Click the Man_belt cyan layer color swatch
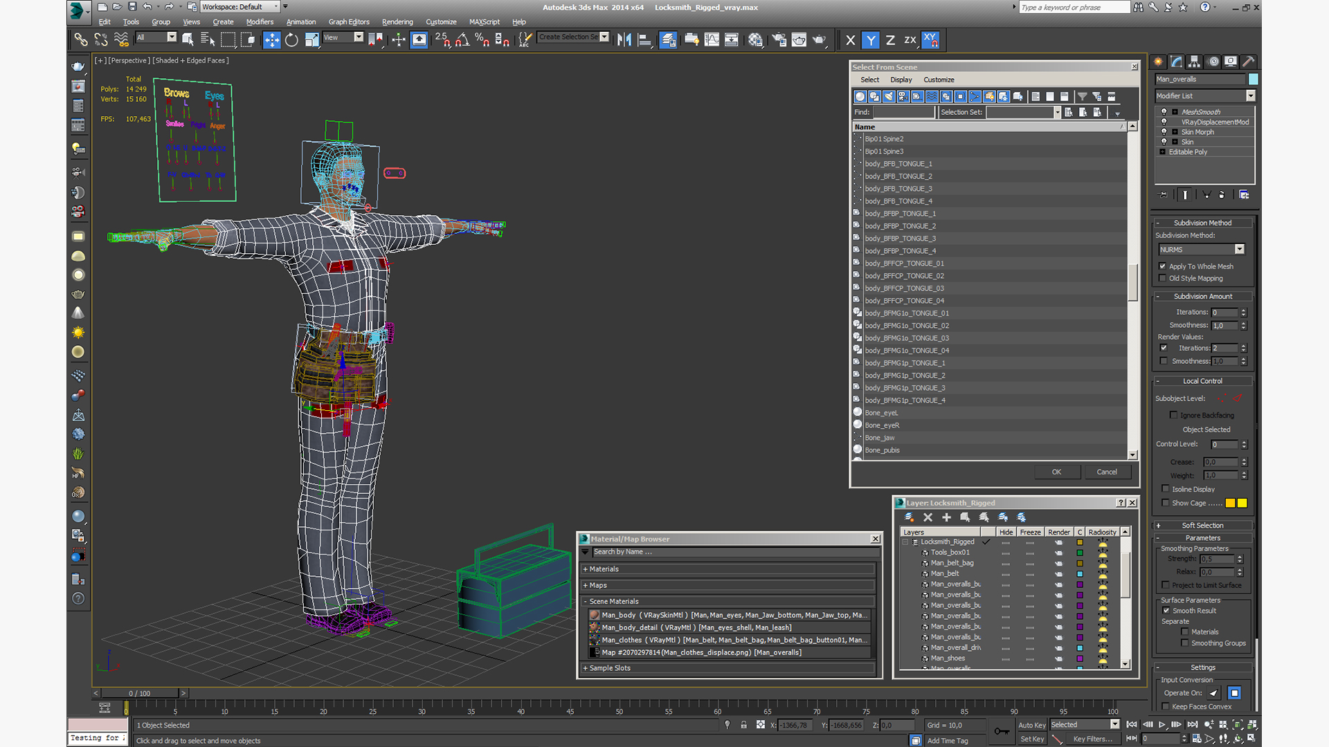 pos(1079,574)
